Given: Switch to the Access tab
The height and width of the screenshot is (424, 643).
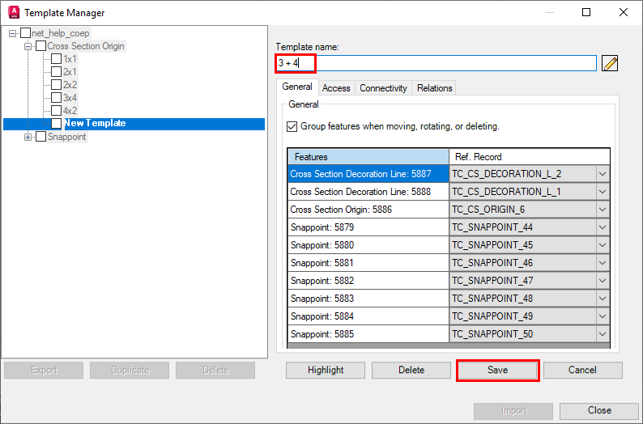Looking at the screenshot, I should click(336, 88).
